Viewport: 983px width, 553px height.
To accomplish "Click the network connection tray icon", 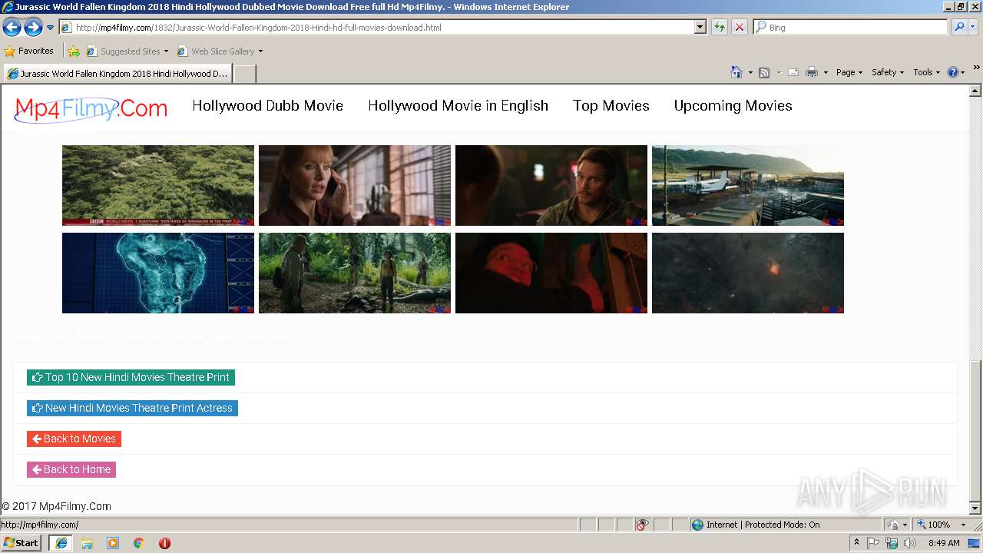I will [x=892, y=543].
